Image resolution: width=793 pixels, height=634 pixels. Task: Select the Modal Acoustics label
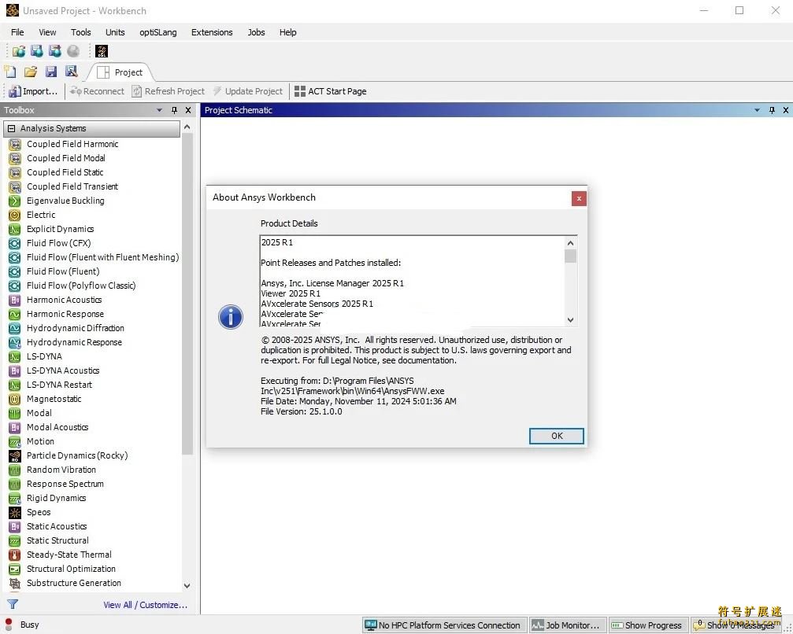(x=57, y=427)
